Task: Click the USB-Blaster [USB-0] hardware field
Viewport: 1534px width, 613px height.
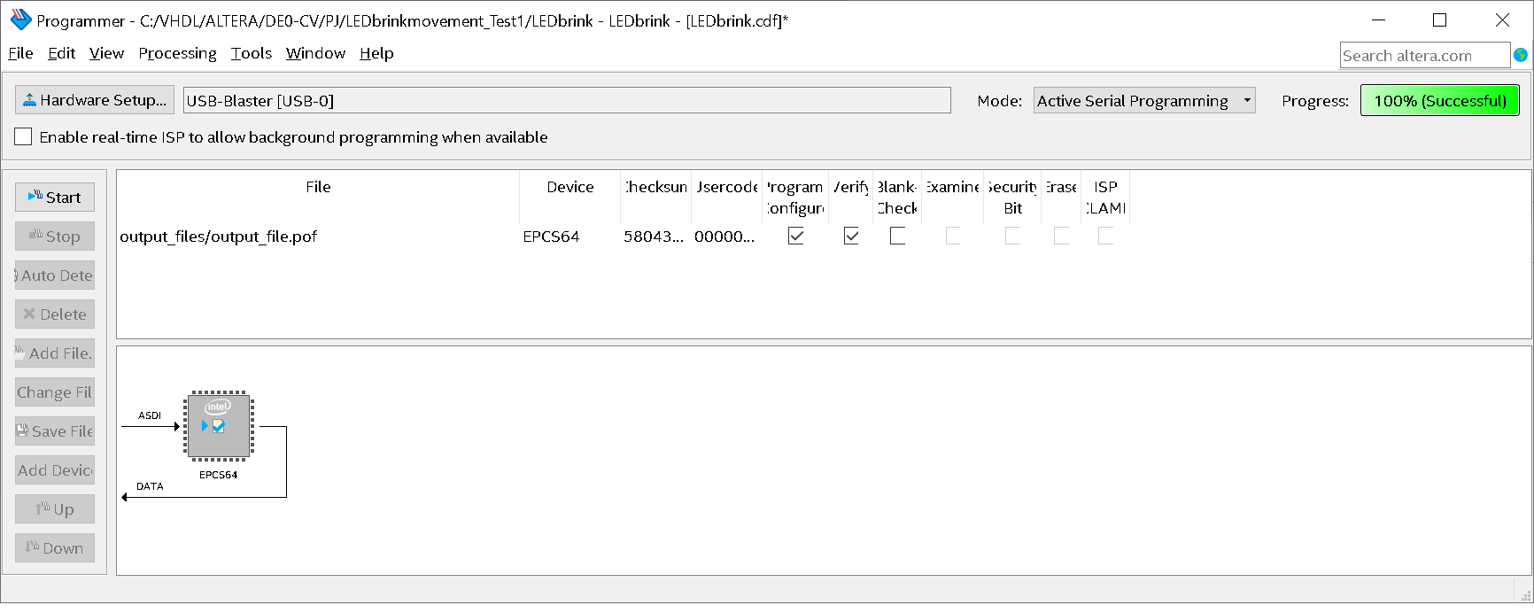Action: (567, 100)
